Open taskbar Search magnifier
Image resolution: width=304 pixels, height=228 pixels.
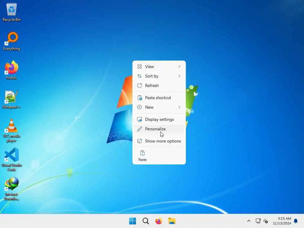pos(145,221)
